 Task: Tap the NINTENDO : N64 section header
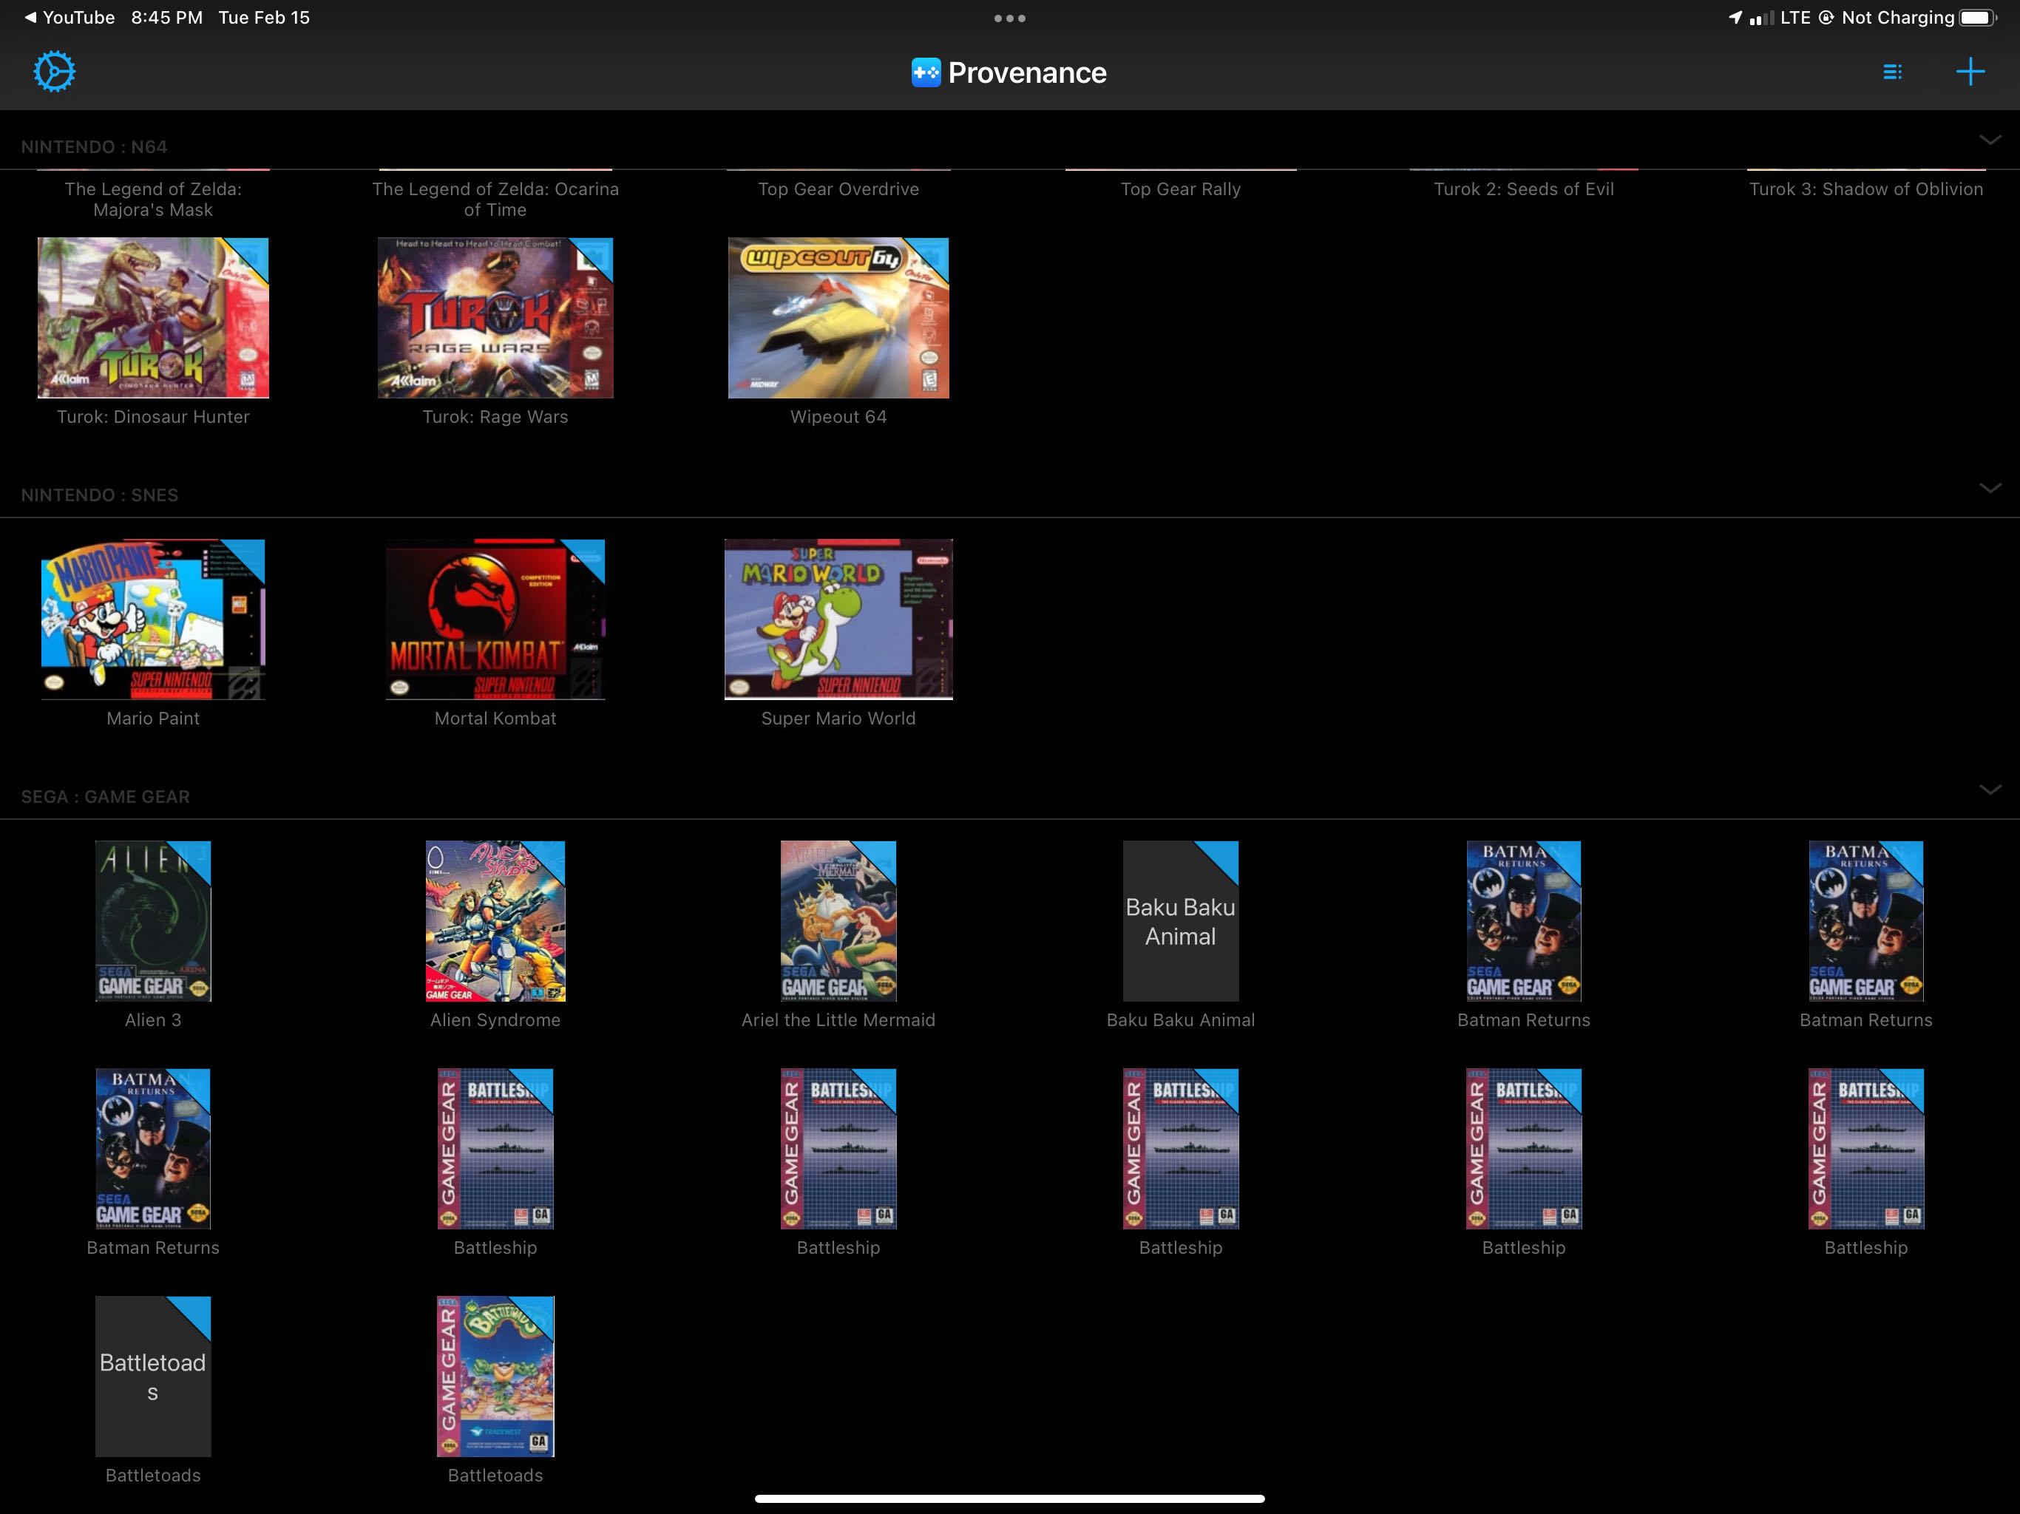tap(94, 147)
